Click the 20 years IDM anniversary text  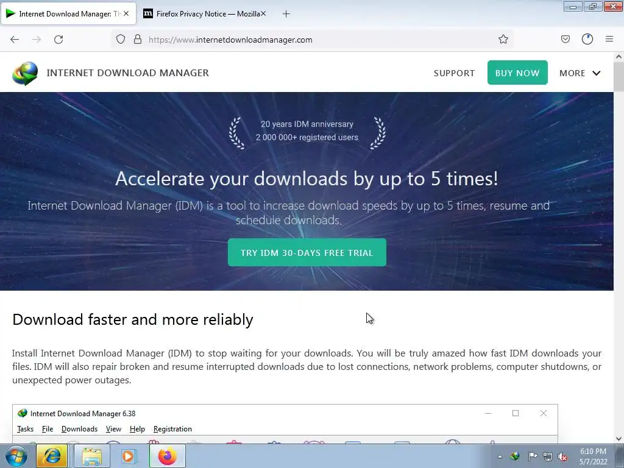click(307, 124)
